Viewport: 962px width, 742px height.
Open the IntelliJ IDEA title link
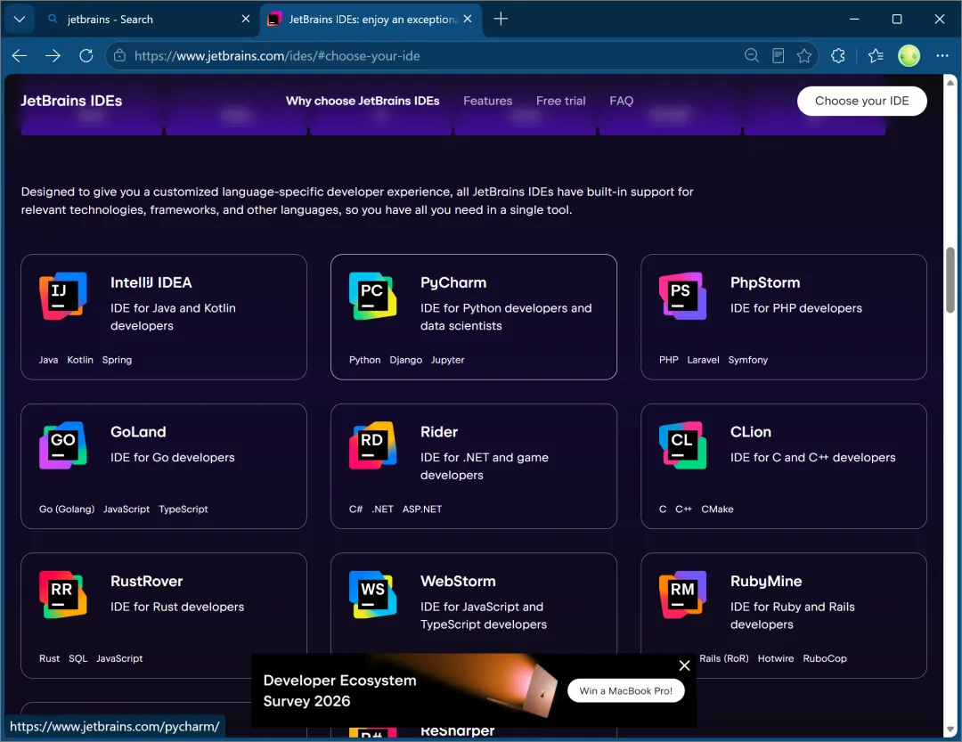pos(151,282)
